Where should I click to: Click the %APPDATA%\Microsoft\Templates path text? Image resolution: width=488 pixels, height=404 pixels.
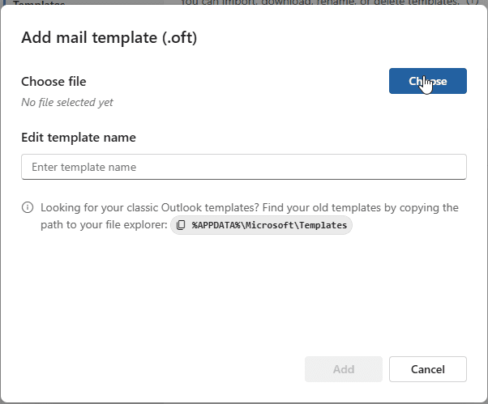[x=269, y=225]
